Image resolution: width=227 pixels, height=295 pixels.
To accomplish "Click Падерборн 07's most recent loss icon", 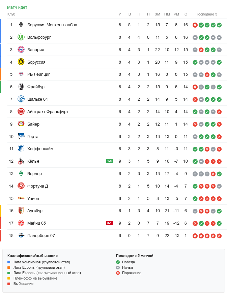I will click(x=219, y=236).
